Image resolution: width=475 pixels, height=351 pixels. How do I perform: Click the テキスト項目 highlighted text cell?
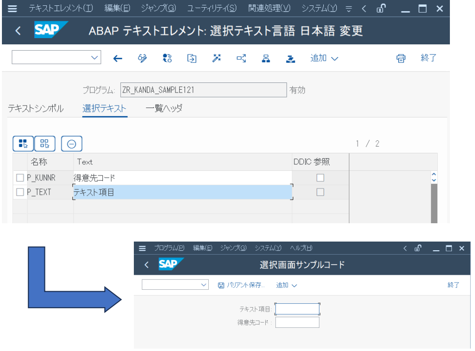coord(183,192)
